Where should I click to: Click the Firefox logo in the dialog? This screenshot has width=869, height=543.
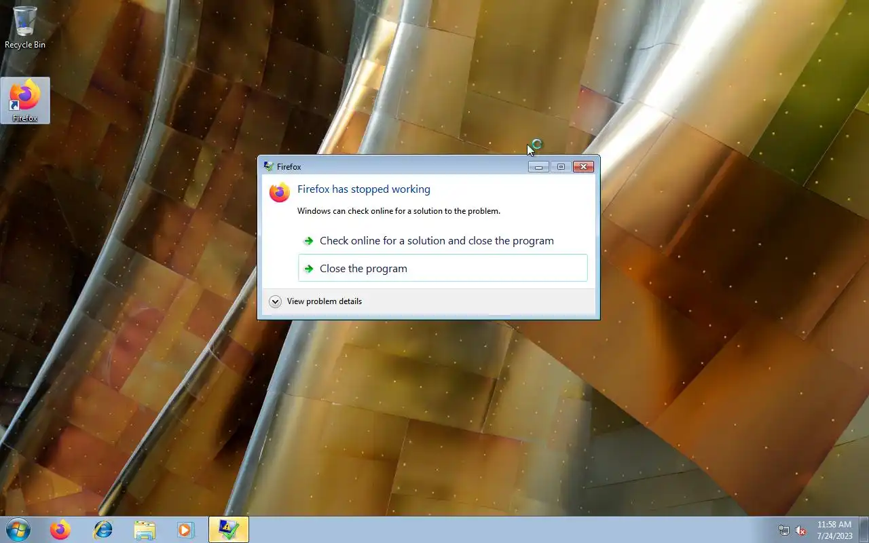pyautogui.click(x=279, y=193)
